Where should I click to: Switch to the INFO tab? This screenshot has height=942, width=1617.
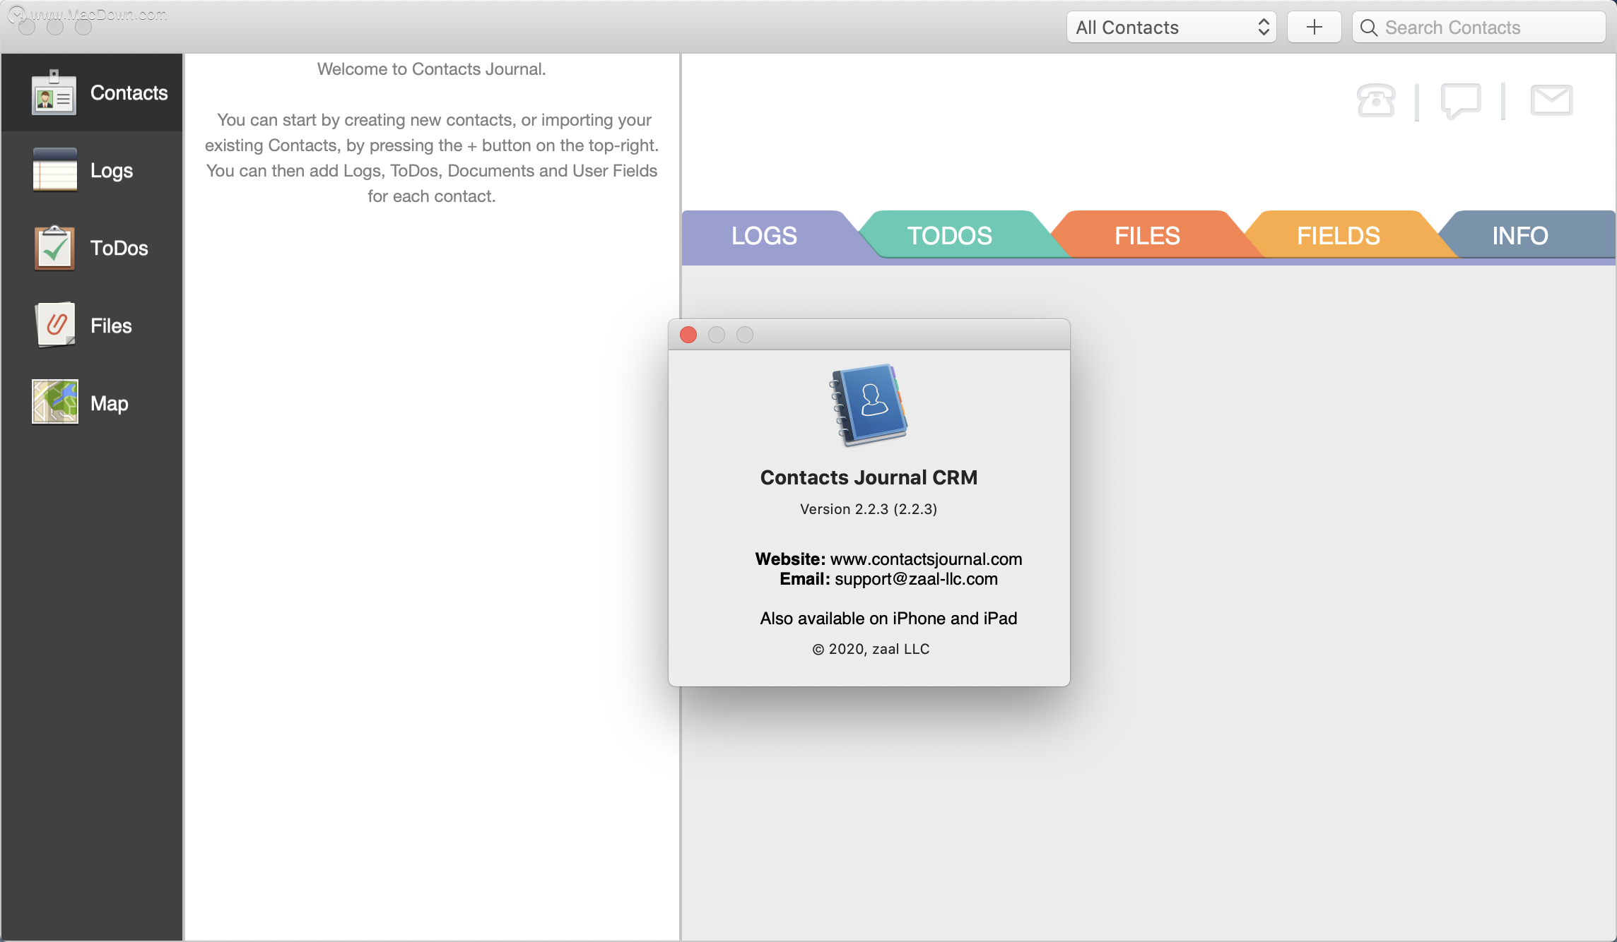pyautogui.click(x=1519, y=236)
